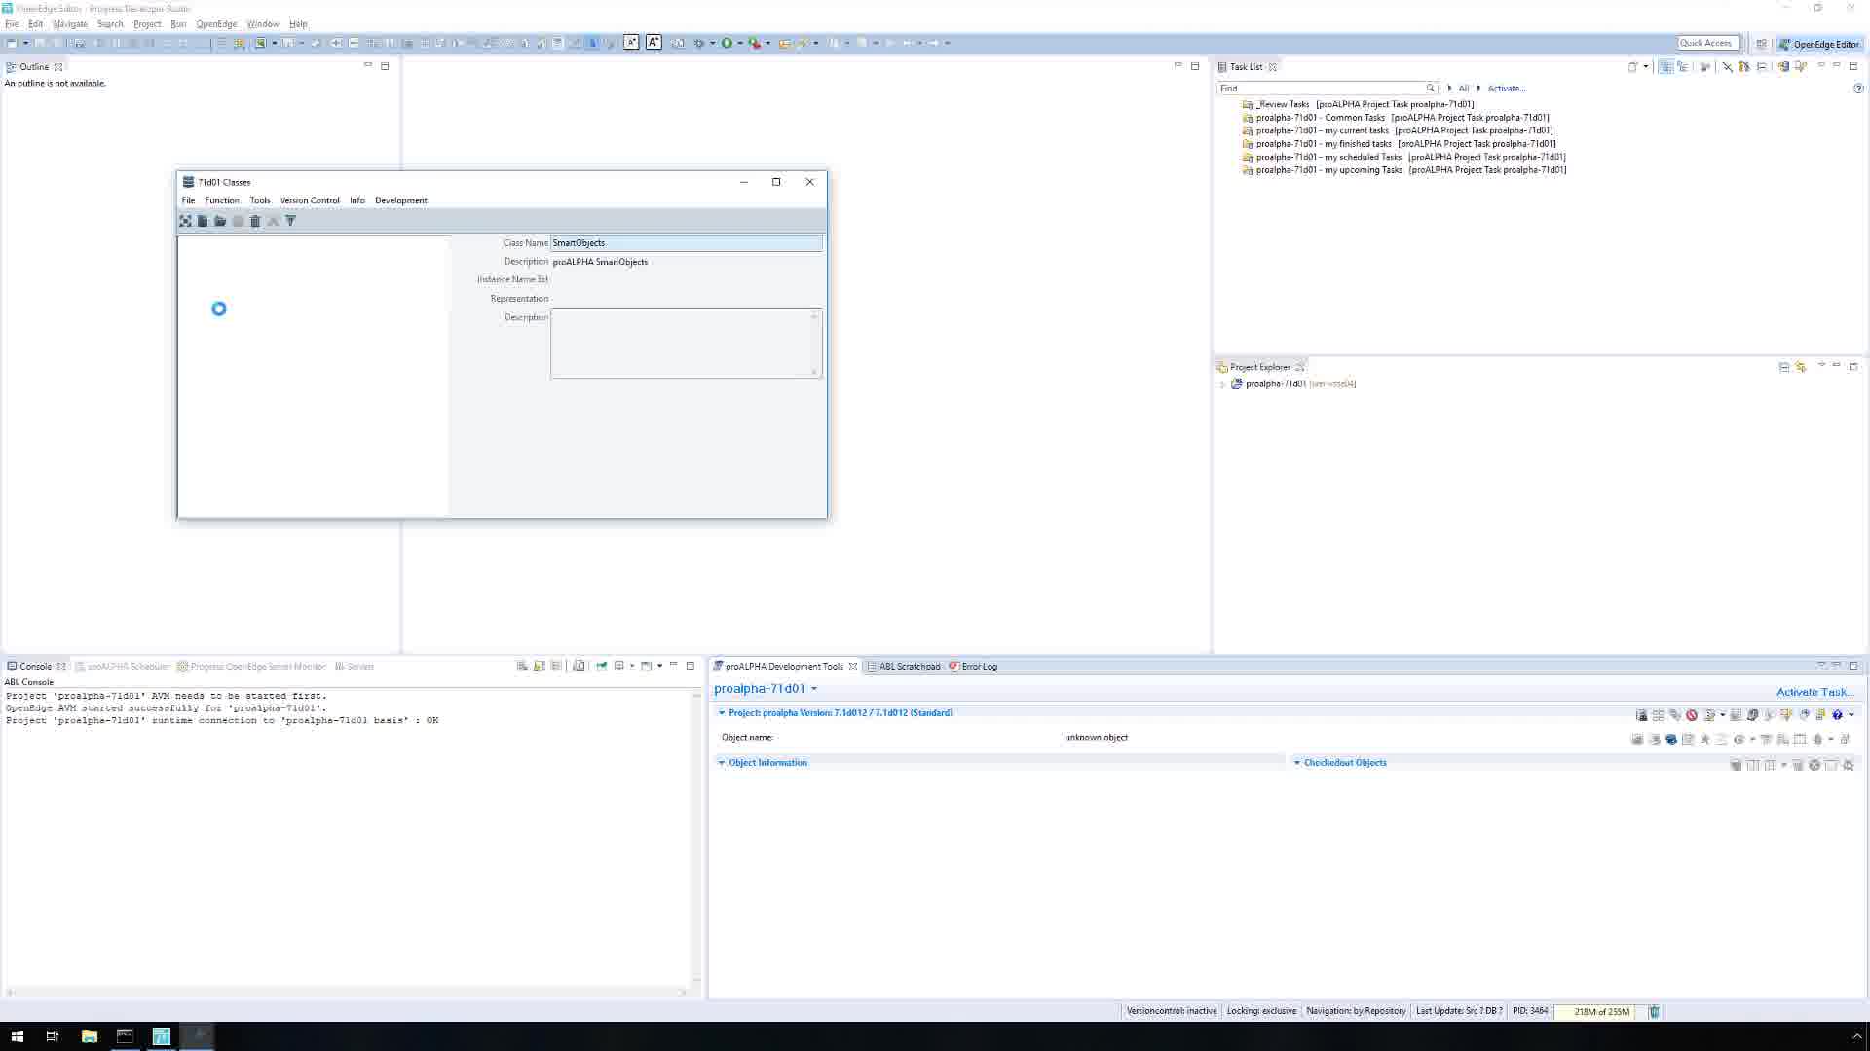Click the File Explorer icon on the Windows taskbar
Image resolution: width=1870 pixels, height=1051 pixels.
pyautogui.click(x=89, y=1036)
